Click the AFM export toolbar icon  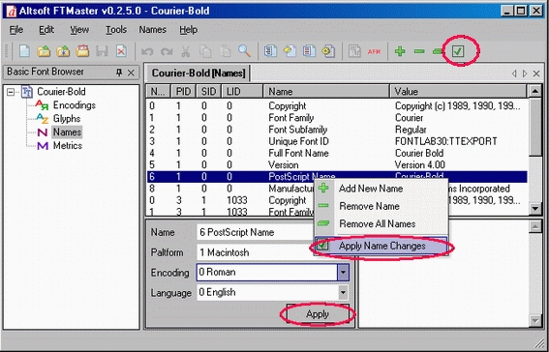click(374, 51)
